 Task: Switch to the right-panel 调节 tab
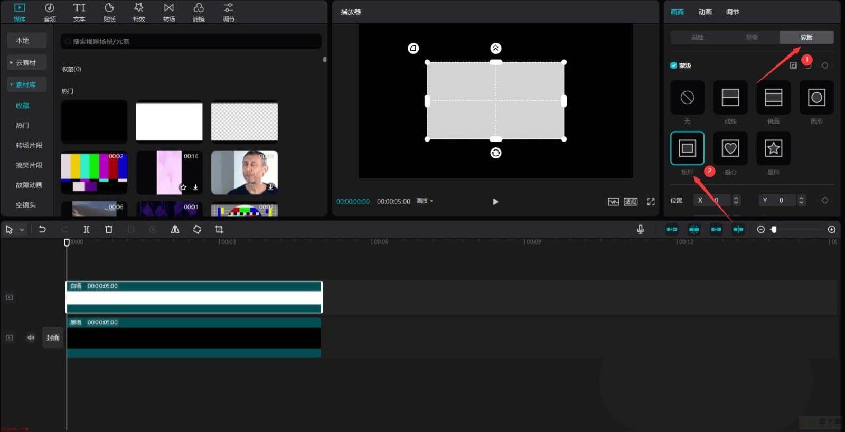pyautogui.click(x=733, y=12)
